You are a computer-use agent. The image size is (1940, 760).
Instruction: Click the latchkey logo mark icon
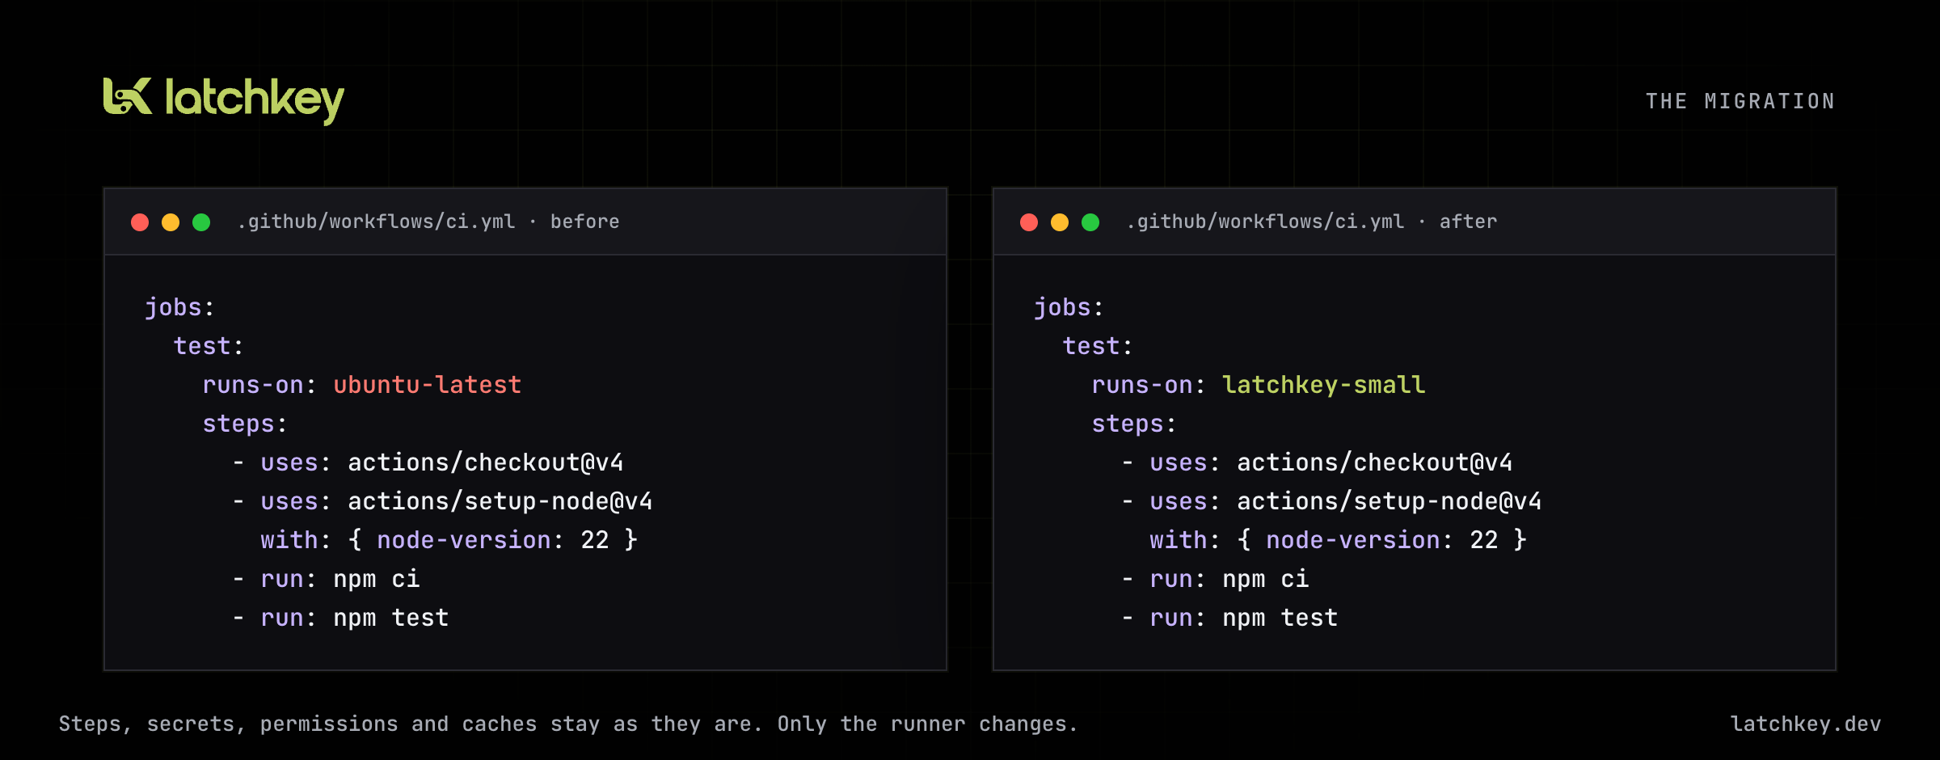point(128,96)
